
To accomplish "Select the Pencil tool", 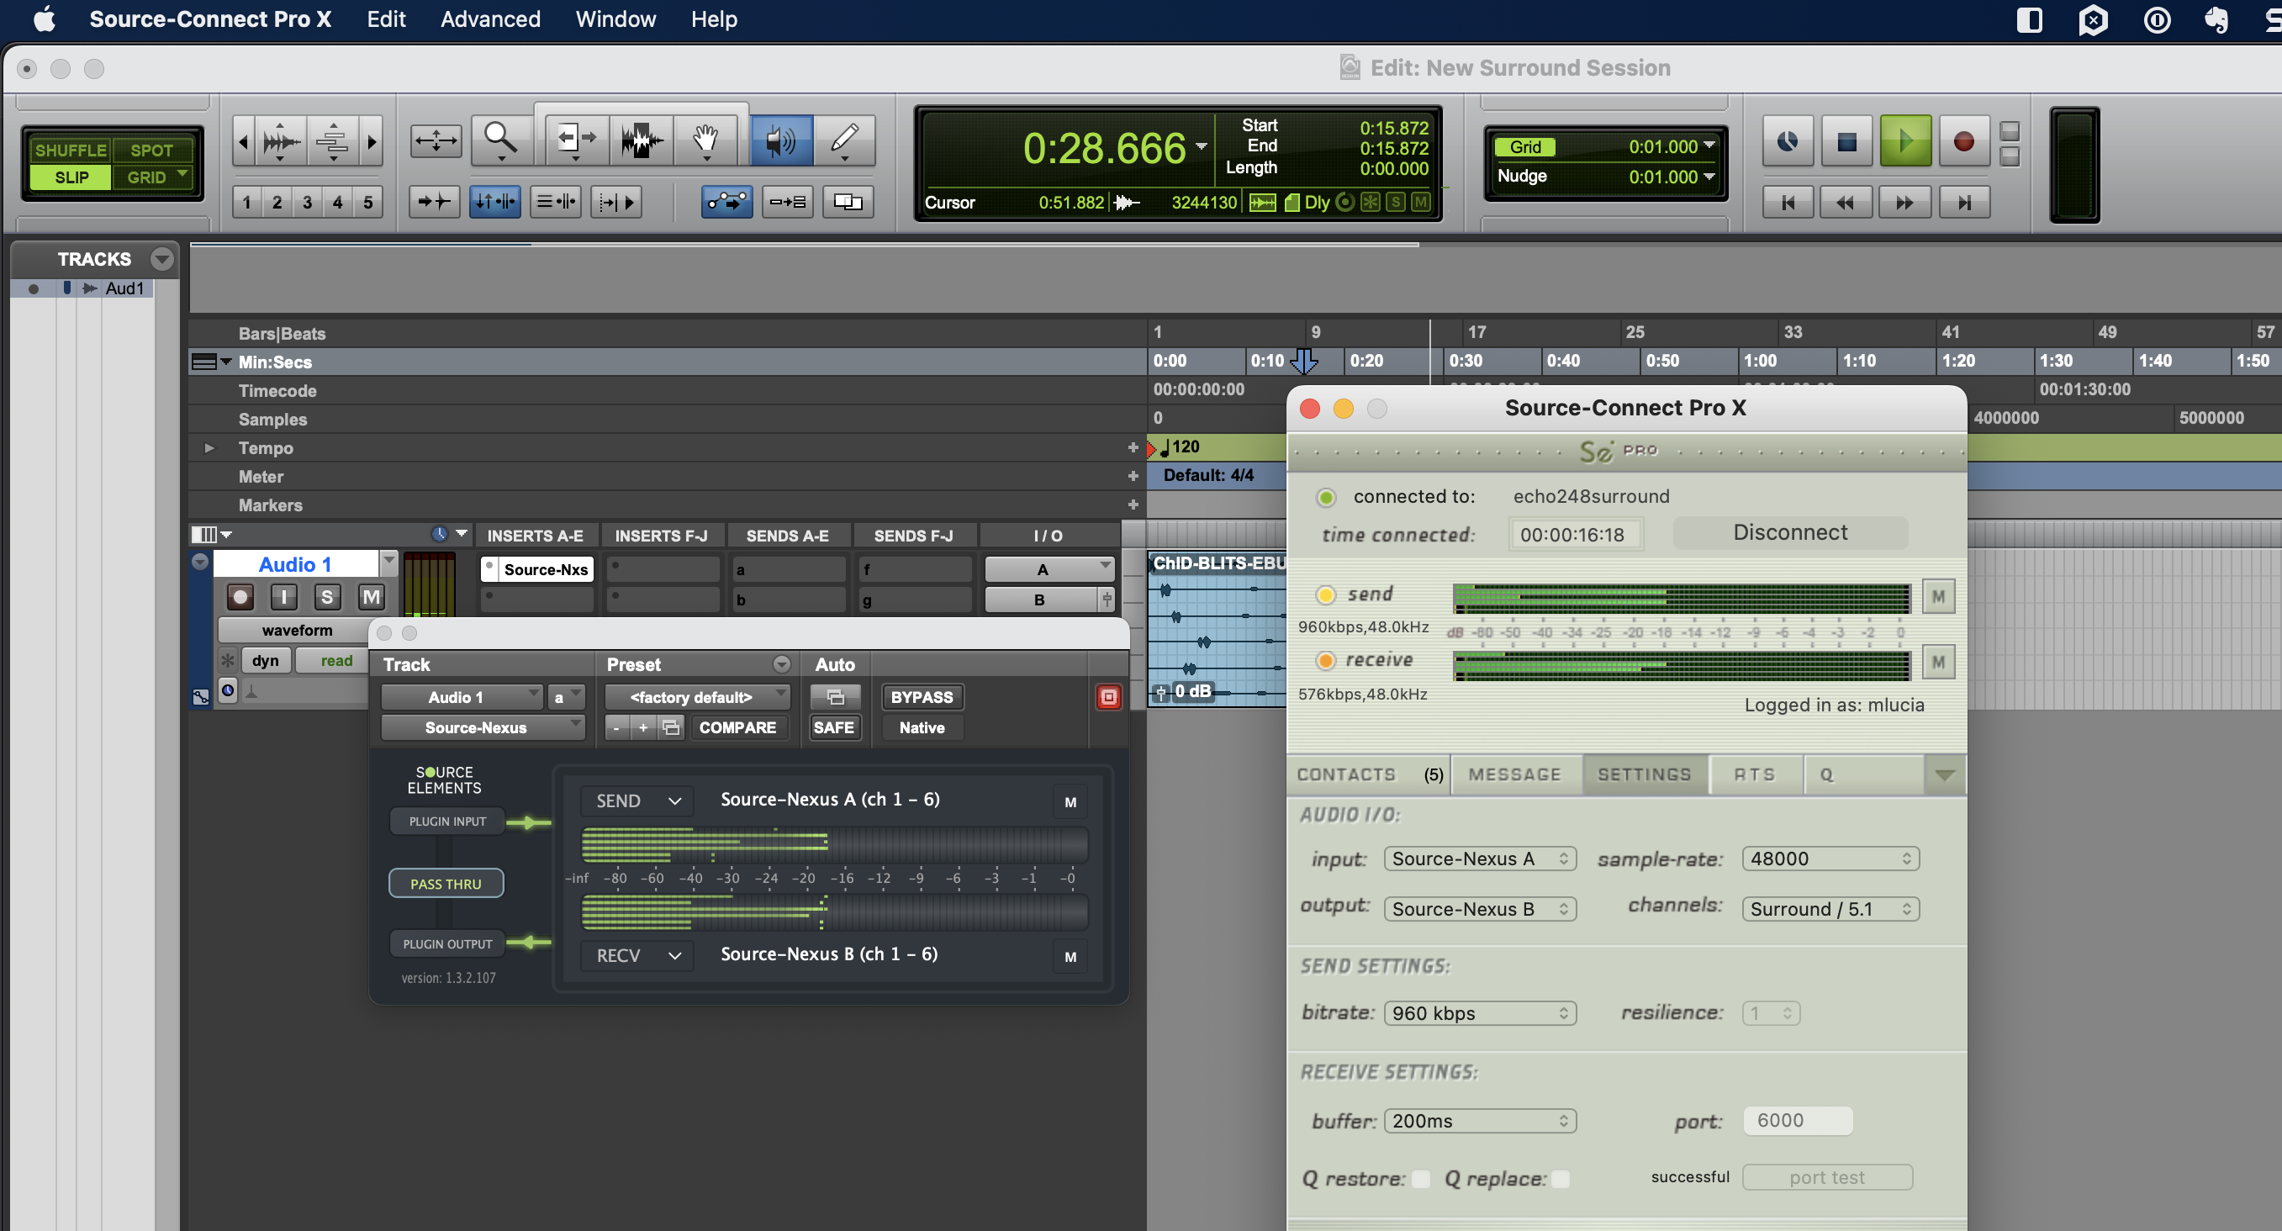I will coord(844,139).
